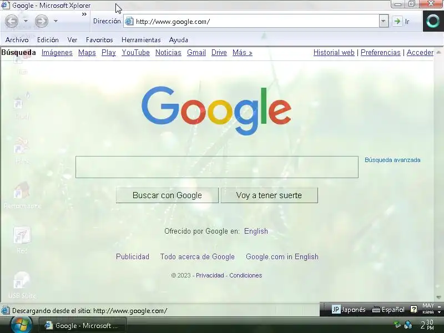Open Todo acerca de Google link
The image size is (444, 333).
pos(198,256)
